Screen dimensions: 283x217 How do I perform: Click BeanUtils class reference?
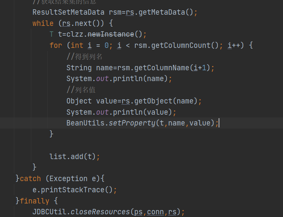85,123
